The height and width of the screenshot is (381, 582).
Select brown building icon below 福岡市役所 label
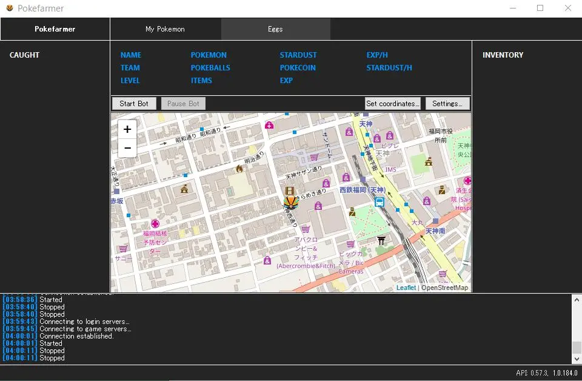(429, 161)
